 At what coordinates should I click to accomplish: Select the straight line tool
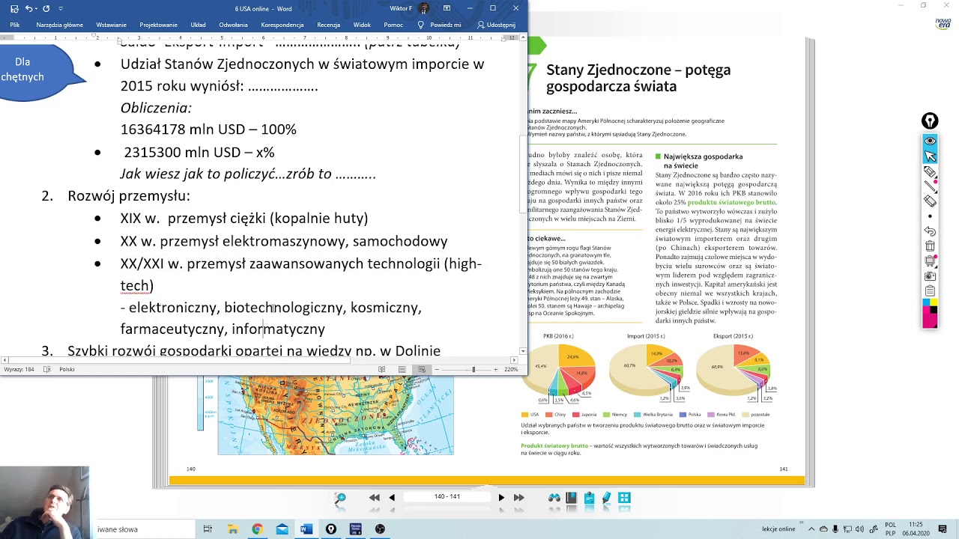click(930, 186)
